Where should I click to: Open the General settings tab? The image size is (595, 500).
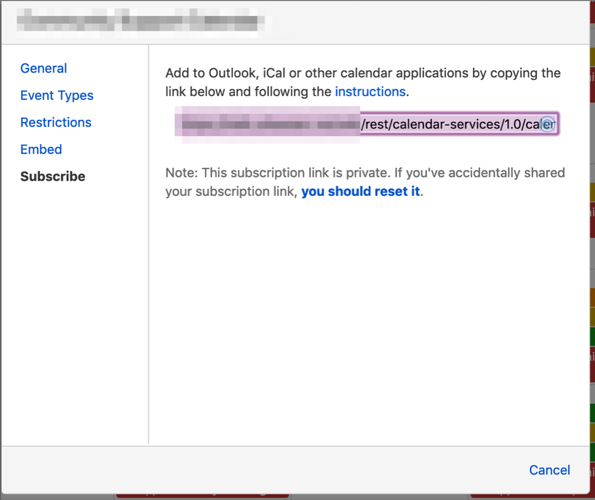(x=43, y=68)
